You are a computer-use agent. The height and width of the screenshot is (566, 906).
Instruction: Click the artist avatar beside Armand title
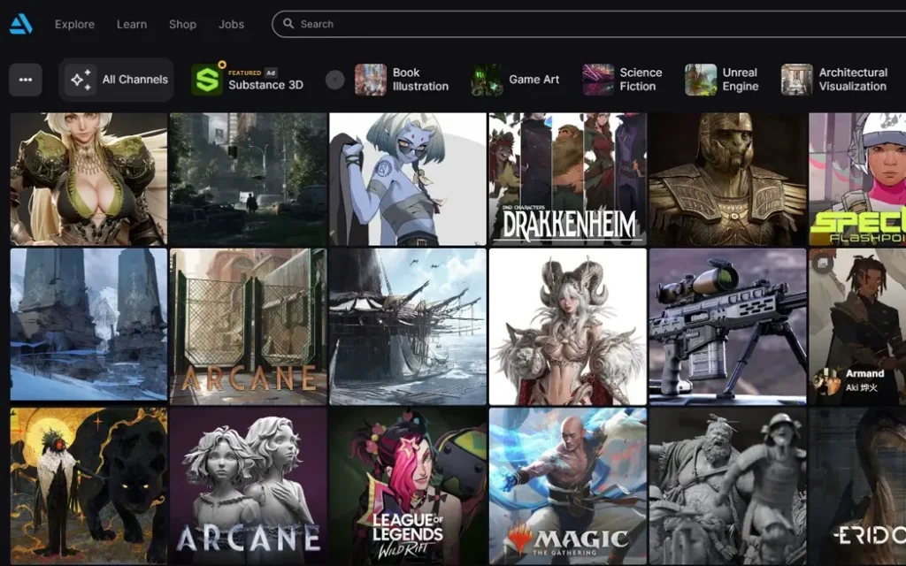(x=826, y=380)
